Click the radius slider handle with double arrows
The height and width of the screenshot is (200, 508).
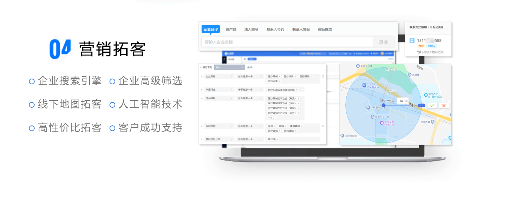[422, 105]
